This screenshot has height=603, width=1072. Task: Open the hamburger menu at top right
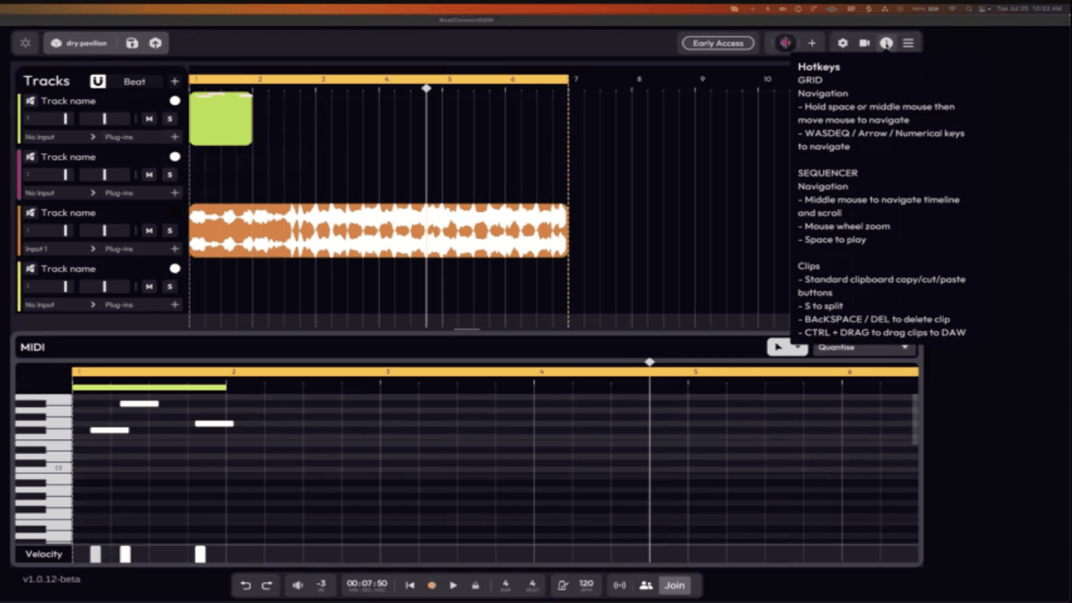[x=908, y=43]
